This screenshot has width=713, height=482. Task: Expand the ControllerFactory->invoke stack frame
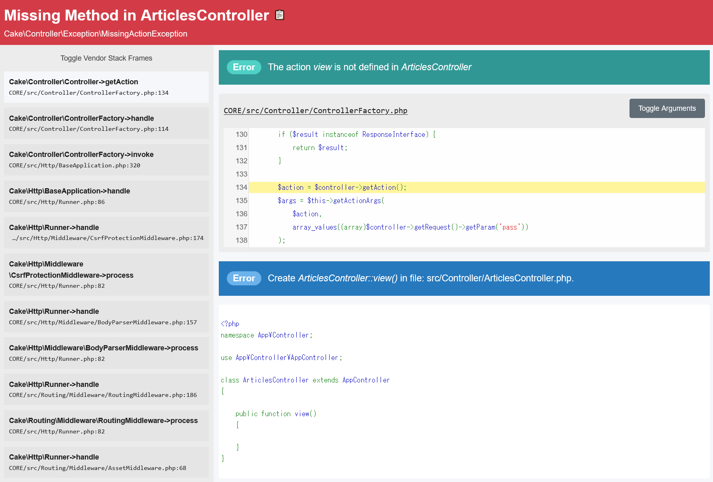click(x=106, y=159)
